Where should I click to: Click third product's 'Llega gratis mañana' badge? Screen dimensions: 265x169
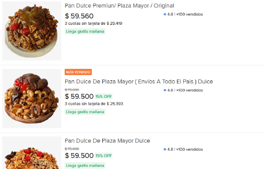click(85, 165)
